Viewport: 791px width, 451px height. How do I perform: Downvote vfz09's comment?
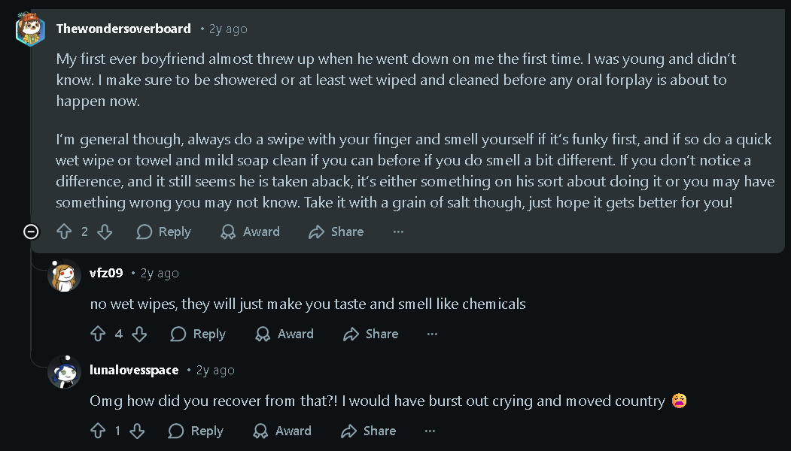click(x=139, y=334)
